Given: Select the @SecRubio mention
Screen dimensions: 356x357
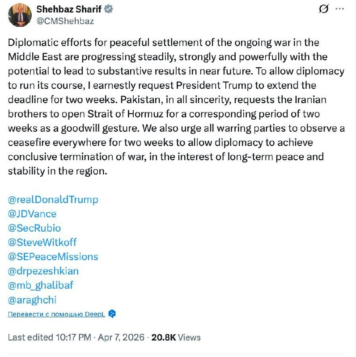Looking at the screenshot, I should tap(34, 228).
